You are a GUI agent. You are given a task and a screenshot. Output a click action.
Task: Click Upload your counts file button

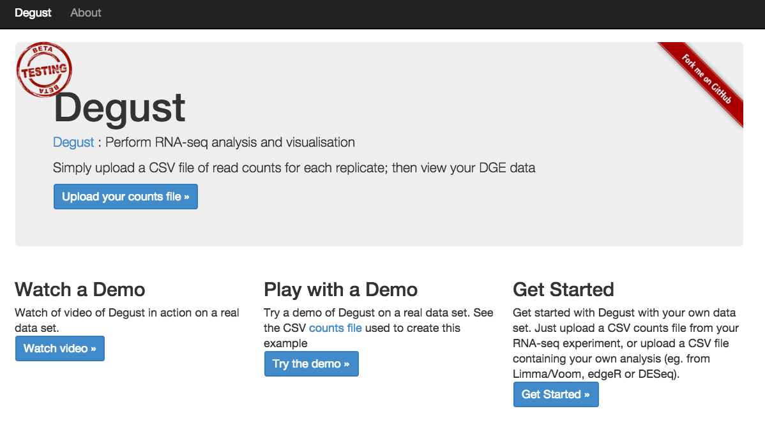pos(126,197)
